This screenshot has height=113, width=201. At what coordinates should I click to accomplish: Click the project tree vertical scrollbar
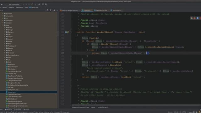[58, 34]
